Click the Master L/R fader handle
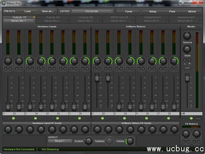 click(x=187, y=78)
